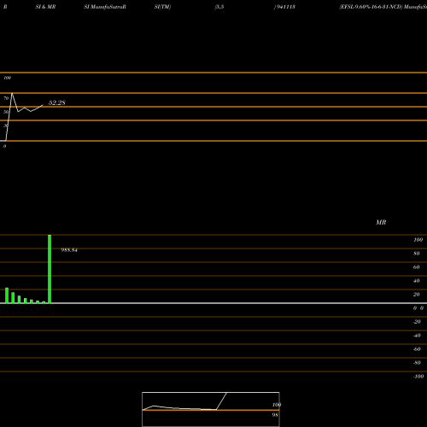The height and width of the screenshot is (427, 427).
Task: Click the -80 label on MR axis
Action: tap(417, 363)
